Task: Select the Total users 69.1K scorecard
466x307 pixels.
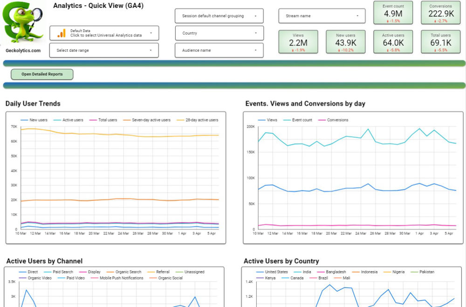Action: point(440,42)
